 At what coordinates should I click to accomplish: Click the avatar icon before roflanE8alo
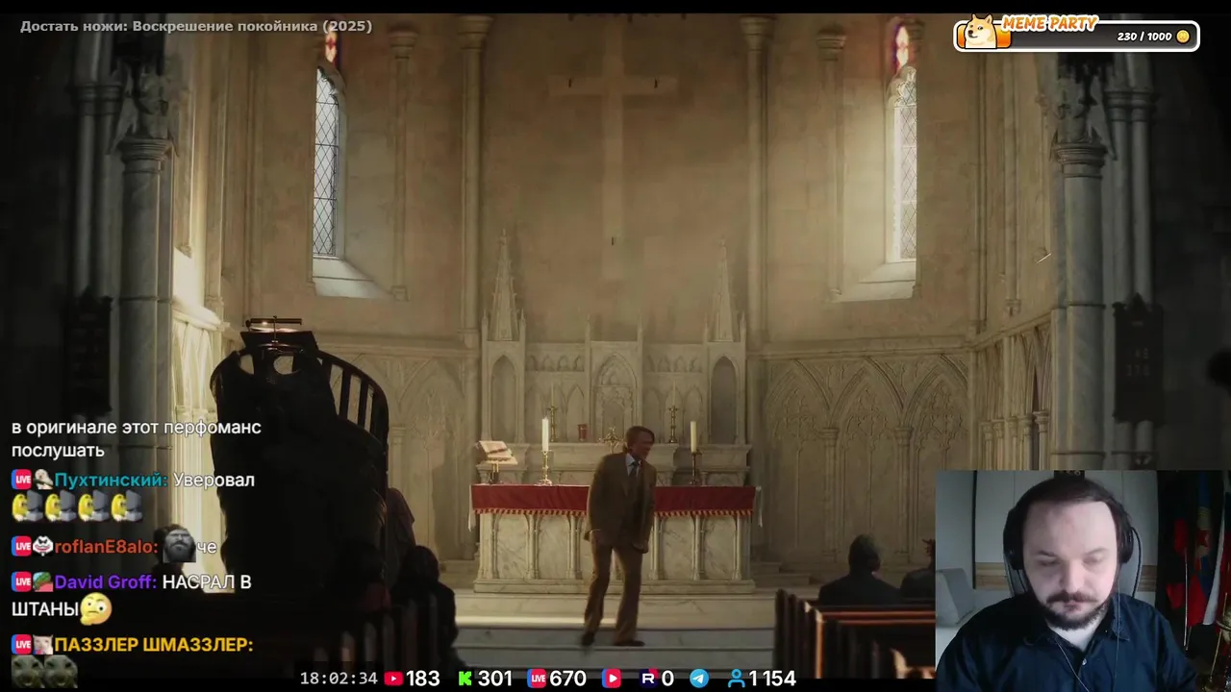42,546
